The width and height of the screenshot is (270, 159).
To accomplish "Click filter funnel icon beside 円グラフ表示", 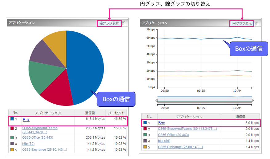I will point(256,23).
